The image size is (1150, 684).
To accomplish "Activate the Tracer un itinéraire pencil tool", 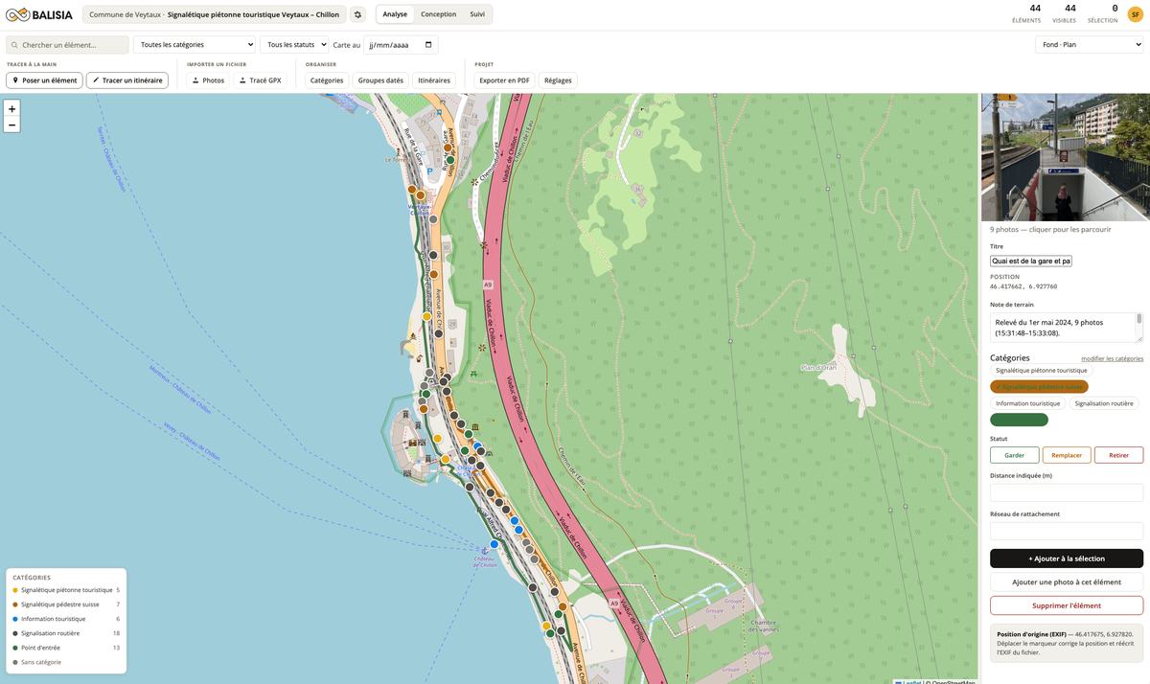I will point(127,80).
